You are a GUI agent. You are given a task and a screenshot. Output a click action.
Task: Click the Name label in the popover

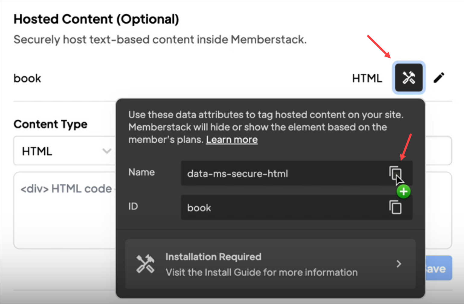coord(142,172)
